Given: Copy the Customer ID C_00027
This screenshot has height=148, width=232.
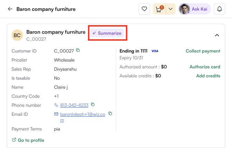Looking at the screenshot, I should click(78, 50).
